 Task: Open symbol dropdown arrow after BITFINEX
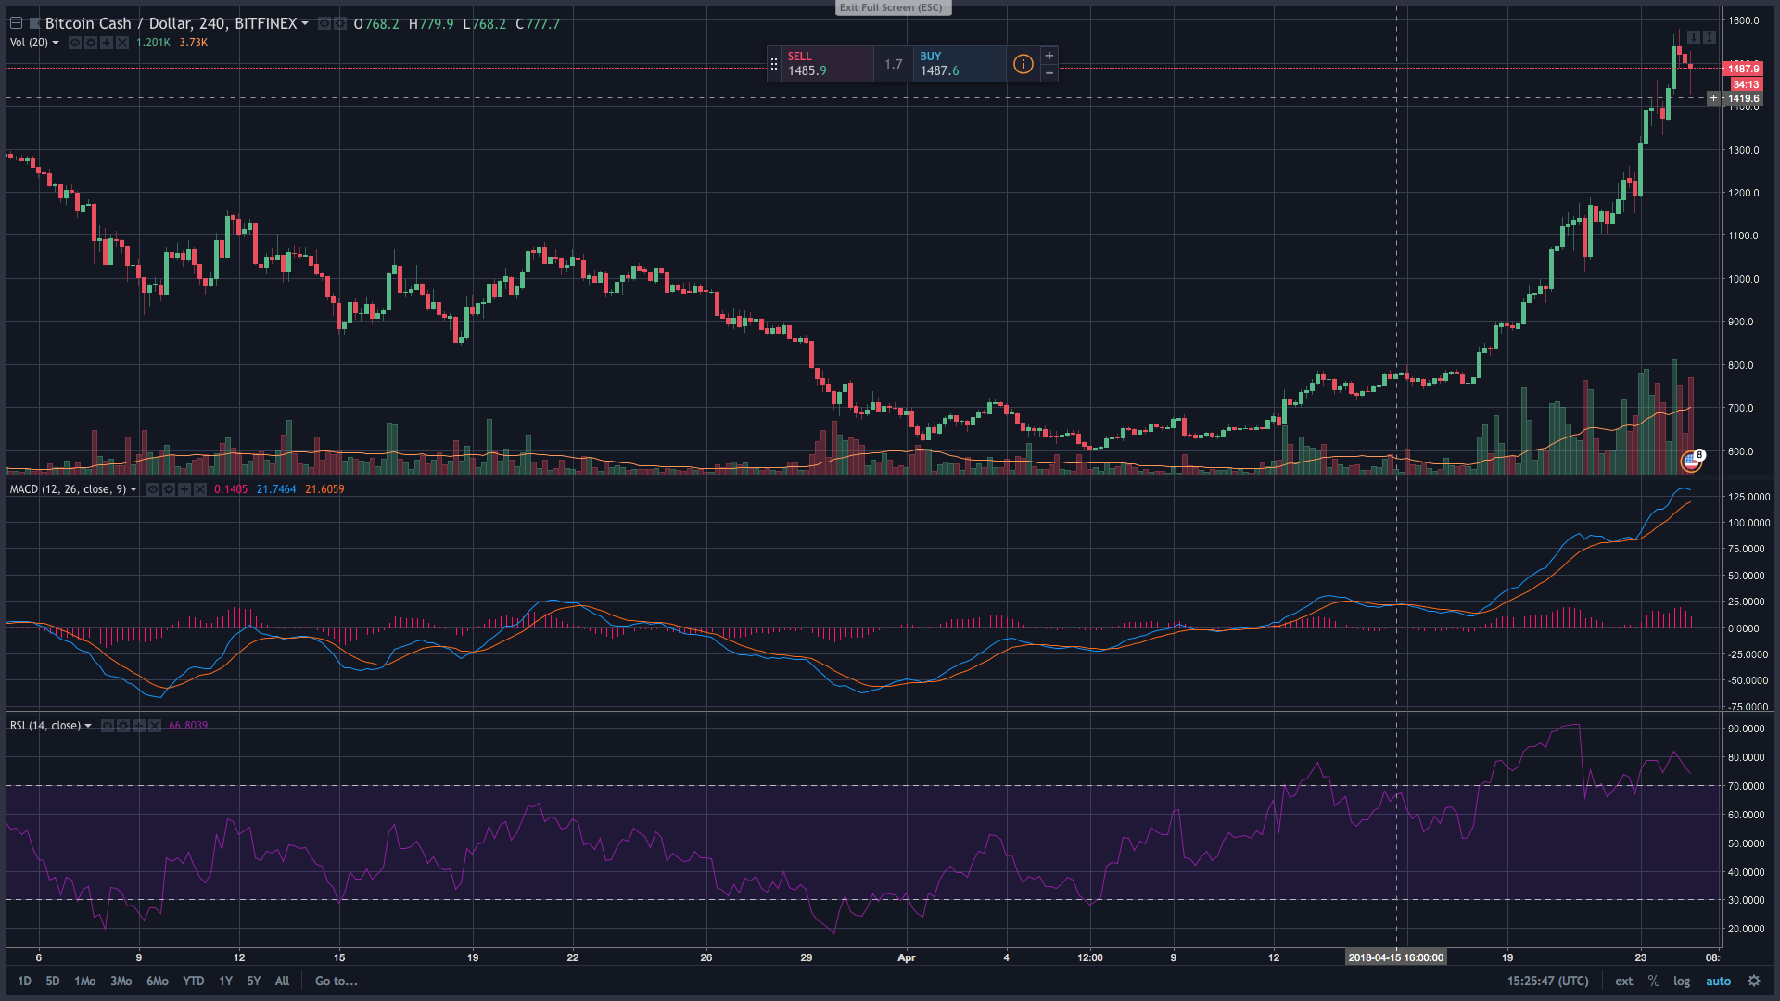pos(305,24)
